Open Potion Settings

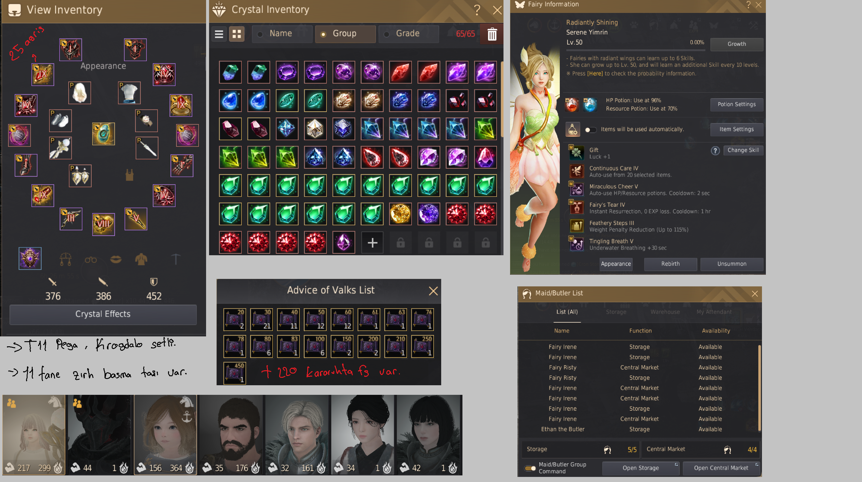click(737, 105)
